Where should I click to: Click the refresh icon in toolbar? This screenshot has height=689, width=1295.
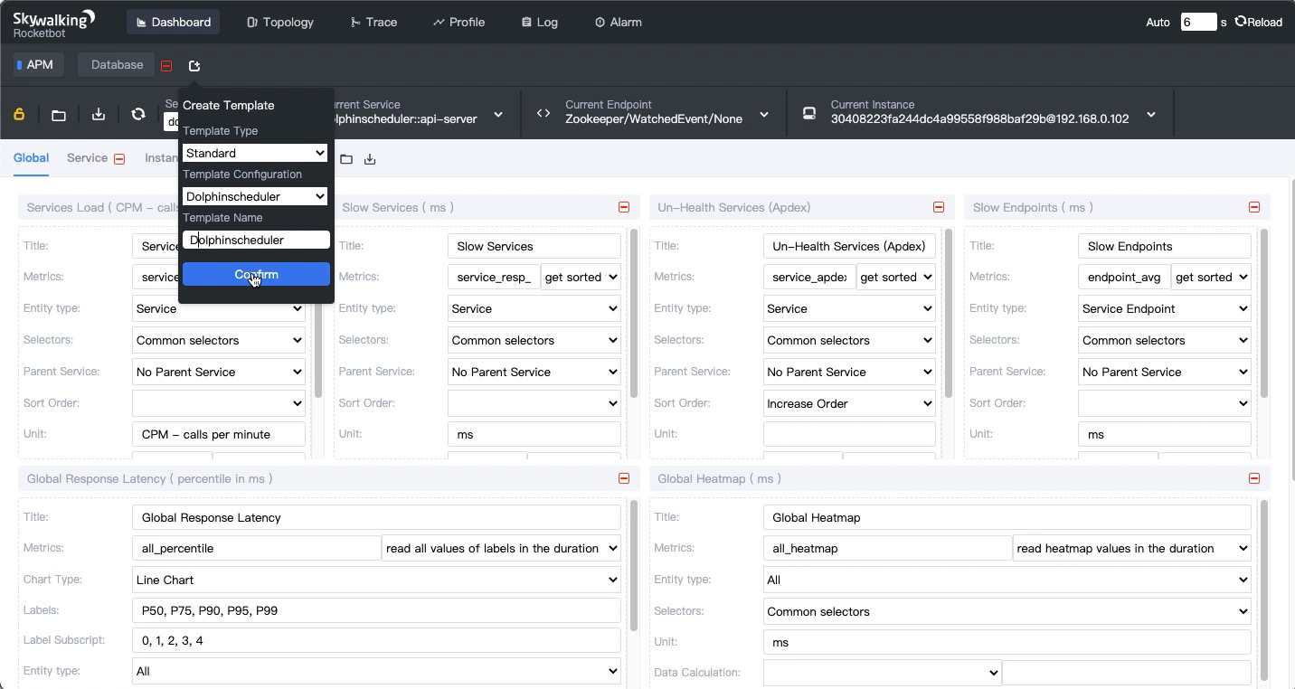pyautogui.click(x=138, y=114)
